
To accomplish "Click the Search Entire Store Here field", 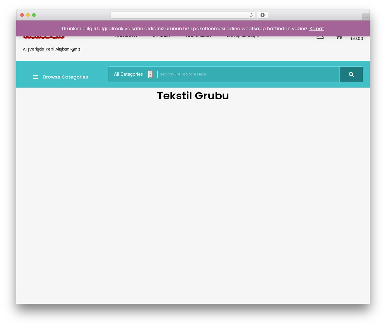I will tap(248, 74).
